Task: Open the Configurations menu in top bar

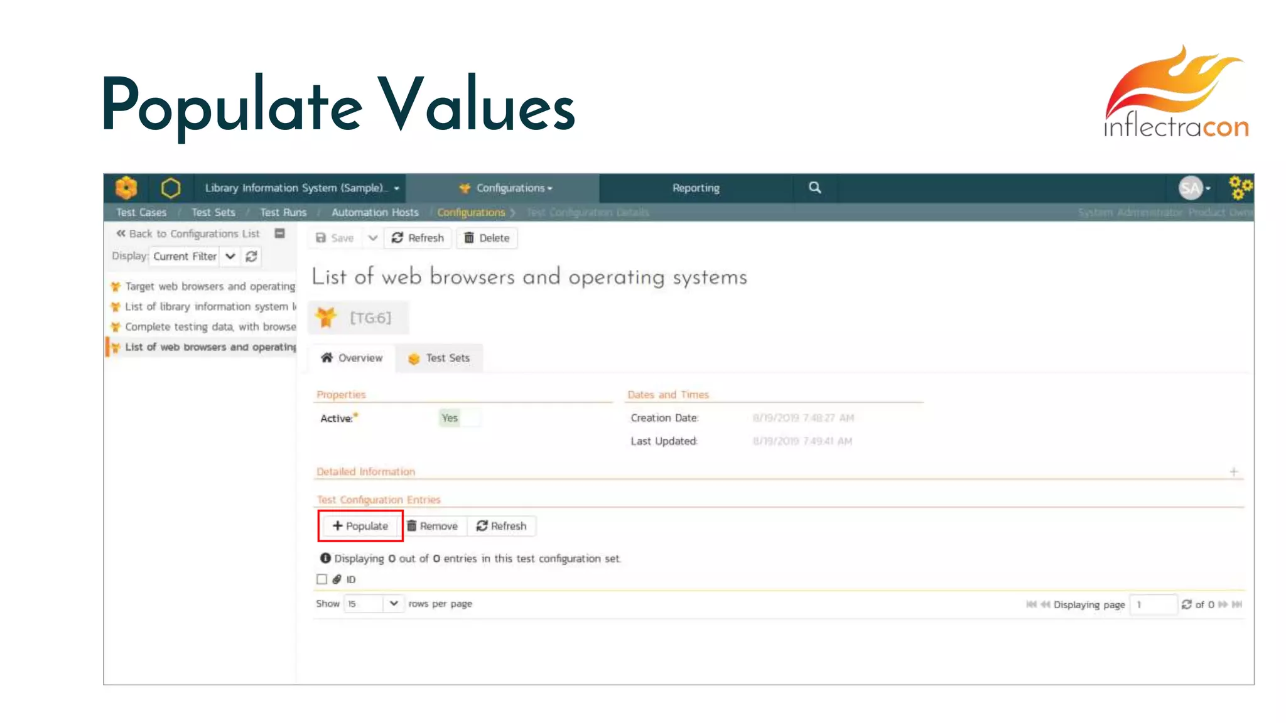Action: pyautogui.click(x=506, y=188)
